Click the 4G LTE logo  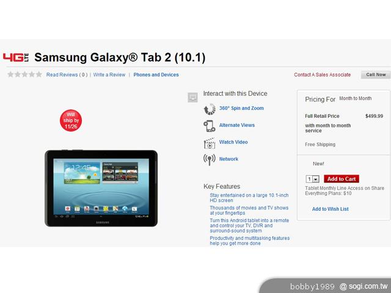tap(15, 57)
